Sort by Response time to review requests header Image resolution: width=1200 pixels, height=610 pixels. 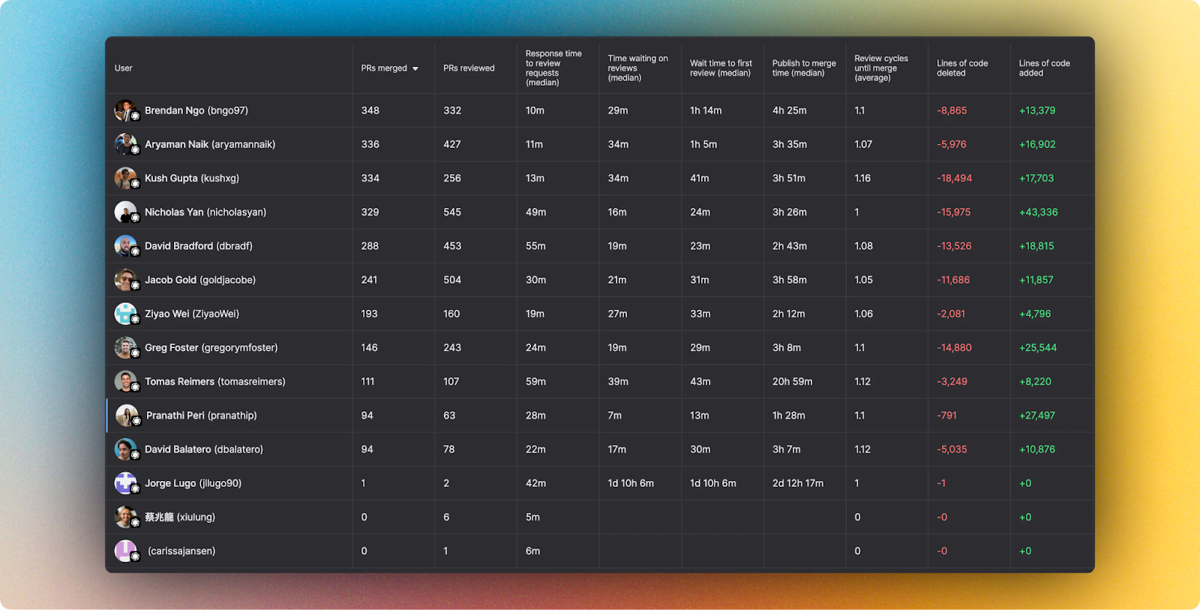pyautogui.click(x=553, y=68)
